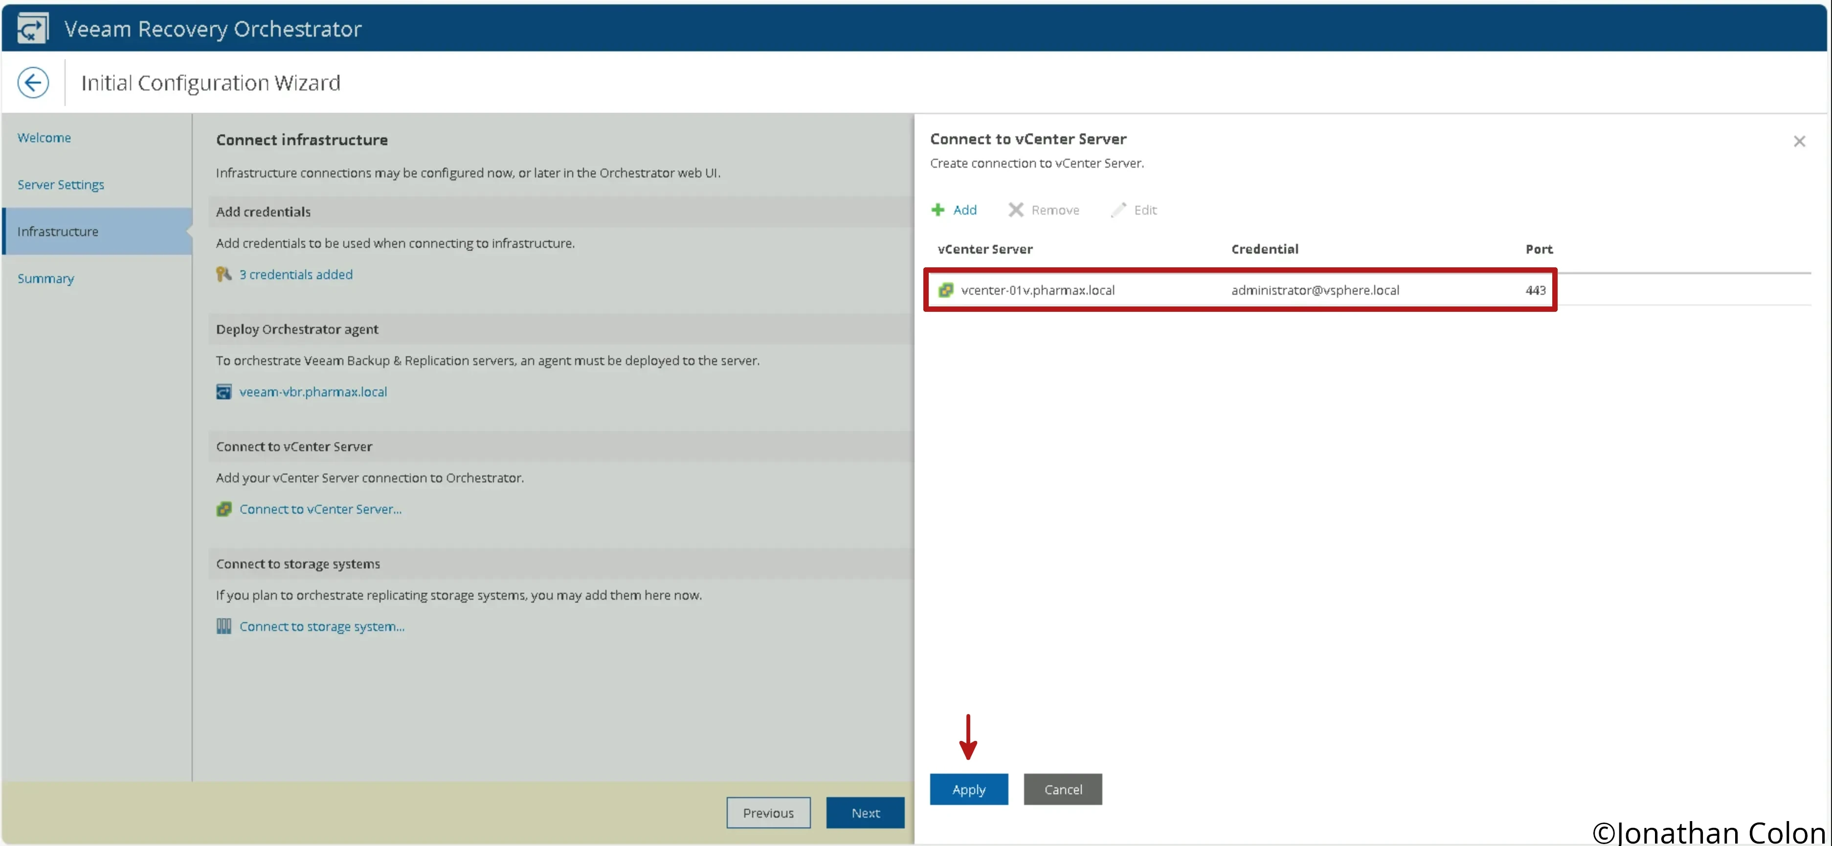Click the Server Settings navigation item
Screen dimensions: 1832x846
[x=61, y=183]
